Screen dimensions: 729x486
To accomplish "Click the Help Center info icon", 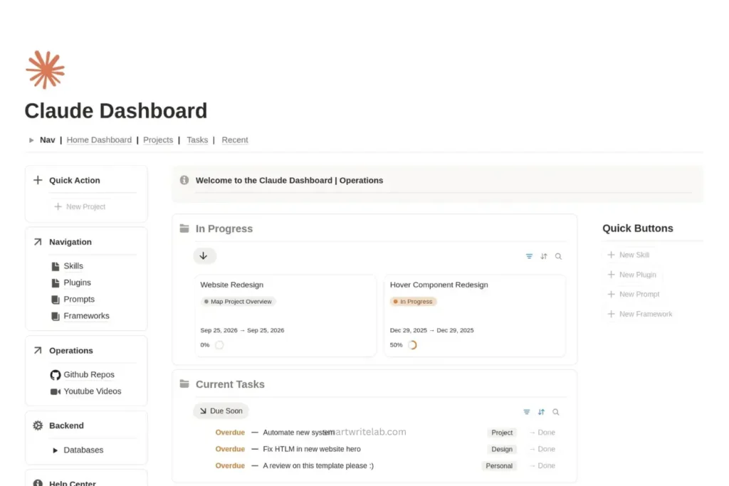I will pos(38,482).
